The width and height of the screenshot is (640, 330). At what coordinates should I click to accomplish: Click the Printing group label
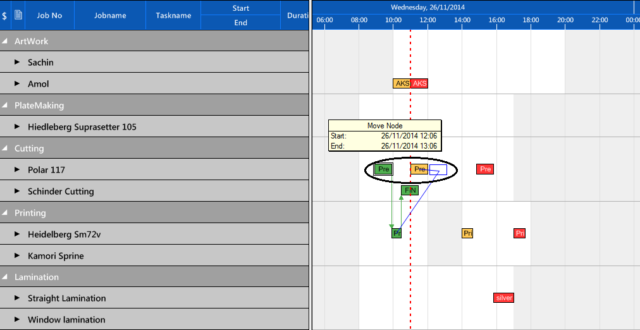30,213
